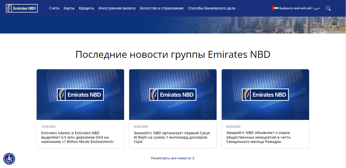Image resolution: width=346 pixels, height=168 pixels.
Task: Click headline about first Sukuk Al Rajhi
Action: tap(172, 137)
